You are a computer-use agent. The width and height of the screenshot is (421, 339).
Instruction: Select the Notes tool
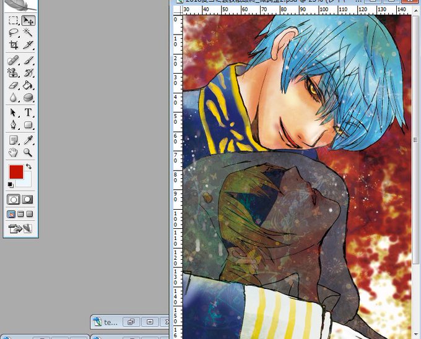coord(13,140)
